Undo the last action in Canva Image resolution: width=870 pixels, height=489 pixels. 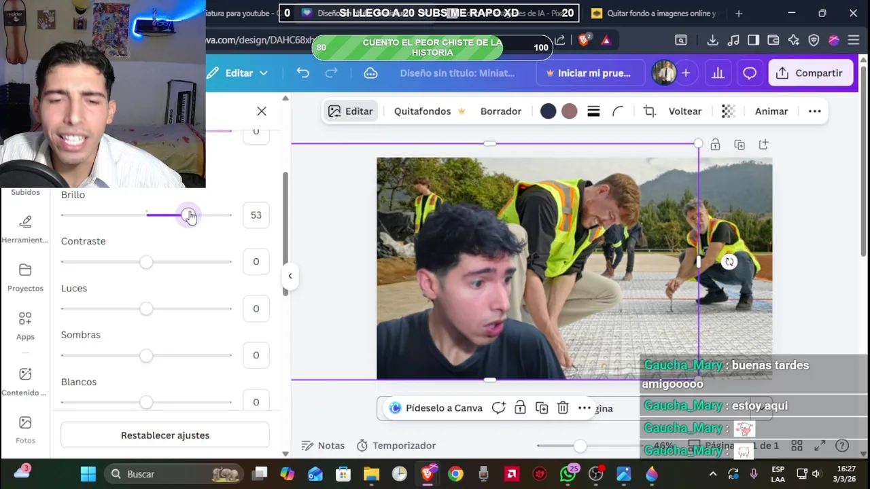click(302, 73)
